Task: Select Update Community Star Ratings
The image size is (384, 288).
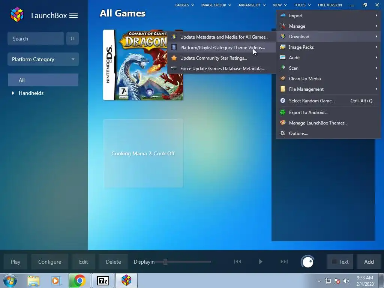Action: [222, 58]
